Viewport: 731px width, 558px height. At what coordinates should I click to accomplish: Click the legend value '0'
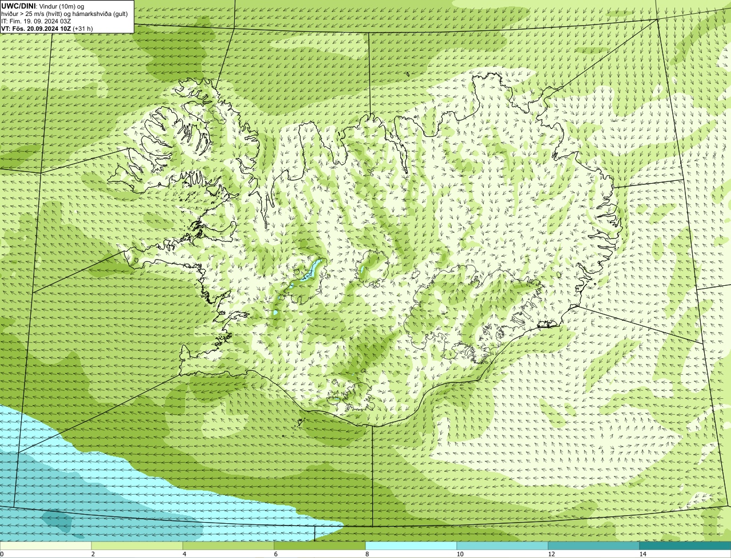tap(2, 554)
